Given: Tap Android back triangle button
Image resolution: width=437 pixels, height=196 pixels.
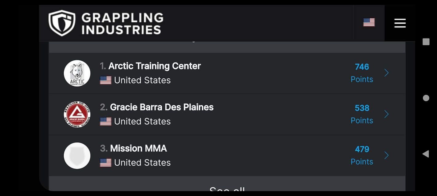Looking at the screenshot, I should point(426,154).
